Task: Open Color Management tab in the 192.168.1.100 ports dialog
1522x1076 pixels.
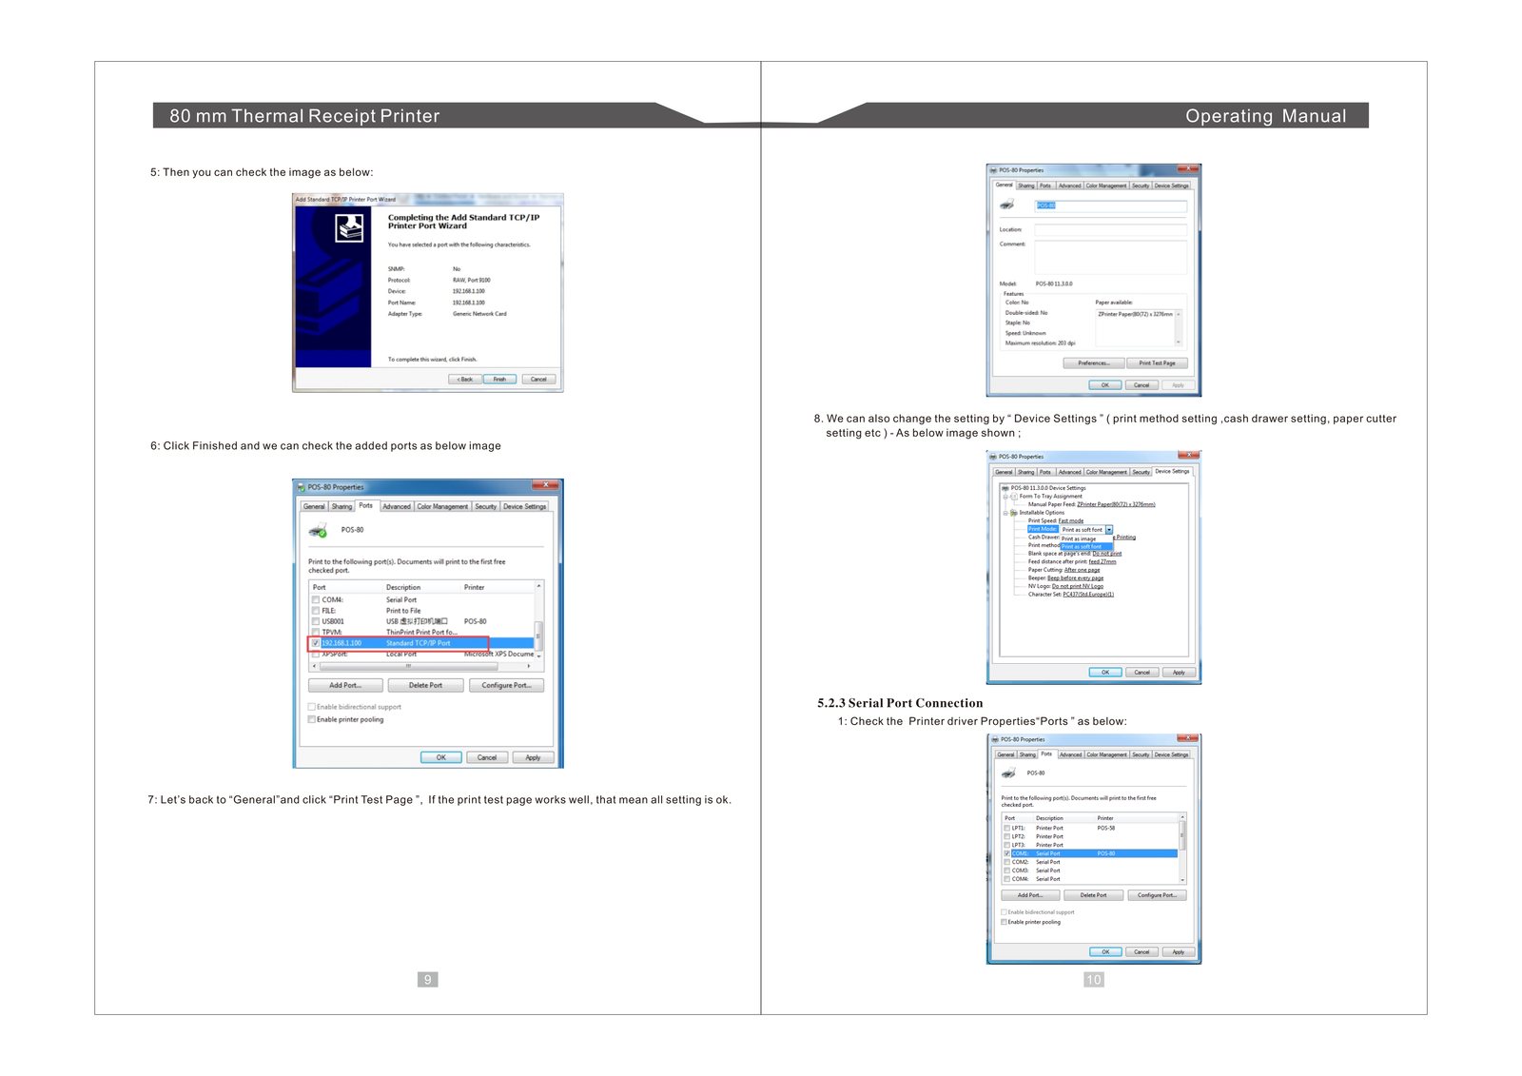Action: pos(442,507)
